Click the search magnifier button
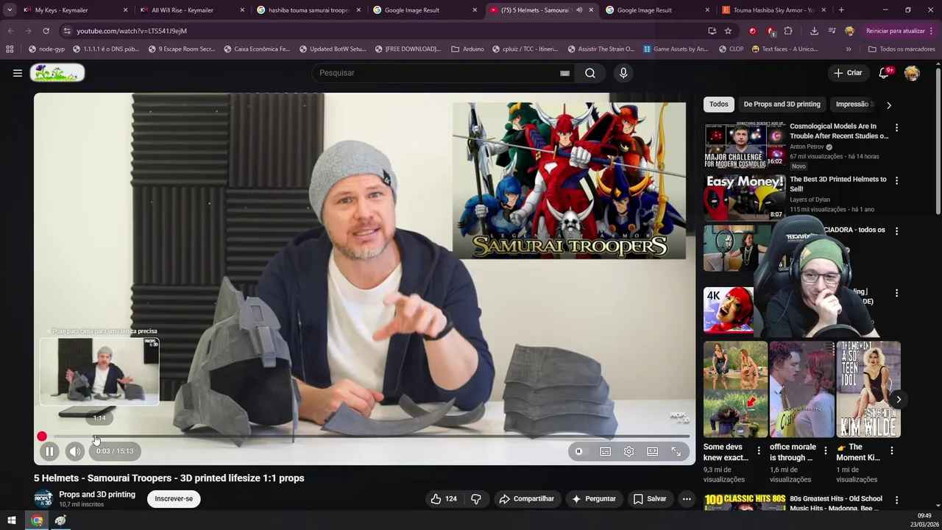The image size is (942, 530). [x=590, y=73]
